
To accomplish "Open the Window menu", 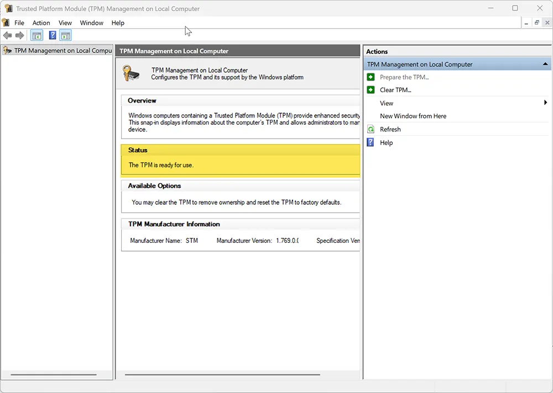I will click(x=91, y=23).
